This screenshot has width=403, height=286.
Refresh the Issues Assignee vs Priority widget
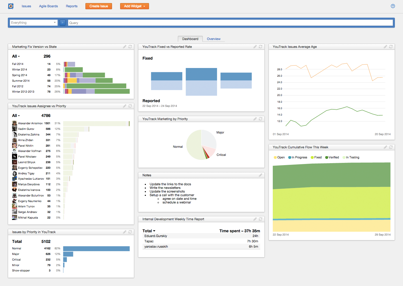point(130,106)
